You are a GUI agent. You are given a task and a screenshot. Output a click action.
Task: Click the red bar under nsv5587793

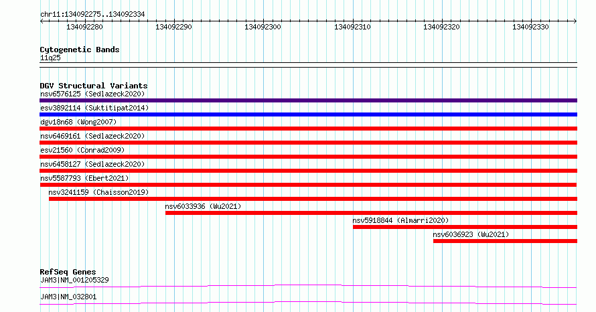tap(308, 185)
